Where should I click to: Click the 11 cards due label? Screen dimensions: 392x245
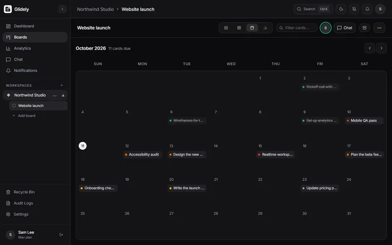click(x=119, y=49)
